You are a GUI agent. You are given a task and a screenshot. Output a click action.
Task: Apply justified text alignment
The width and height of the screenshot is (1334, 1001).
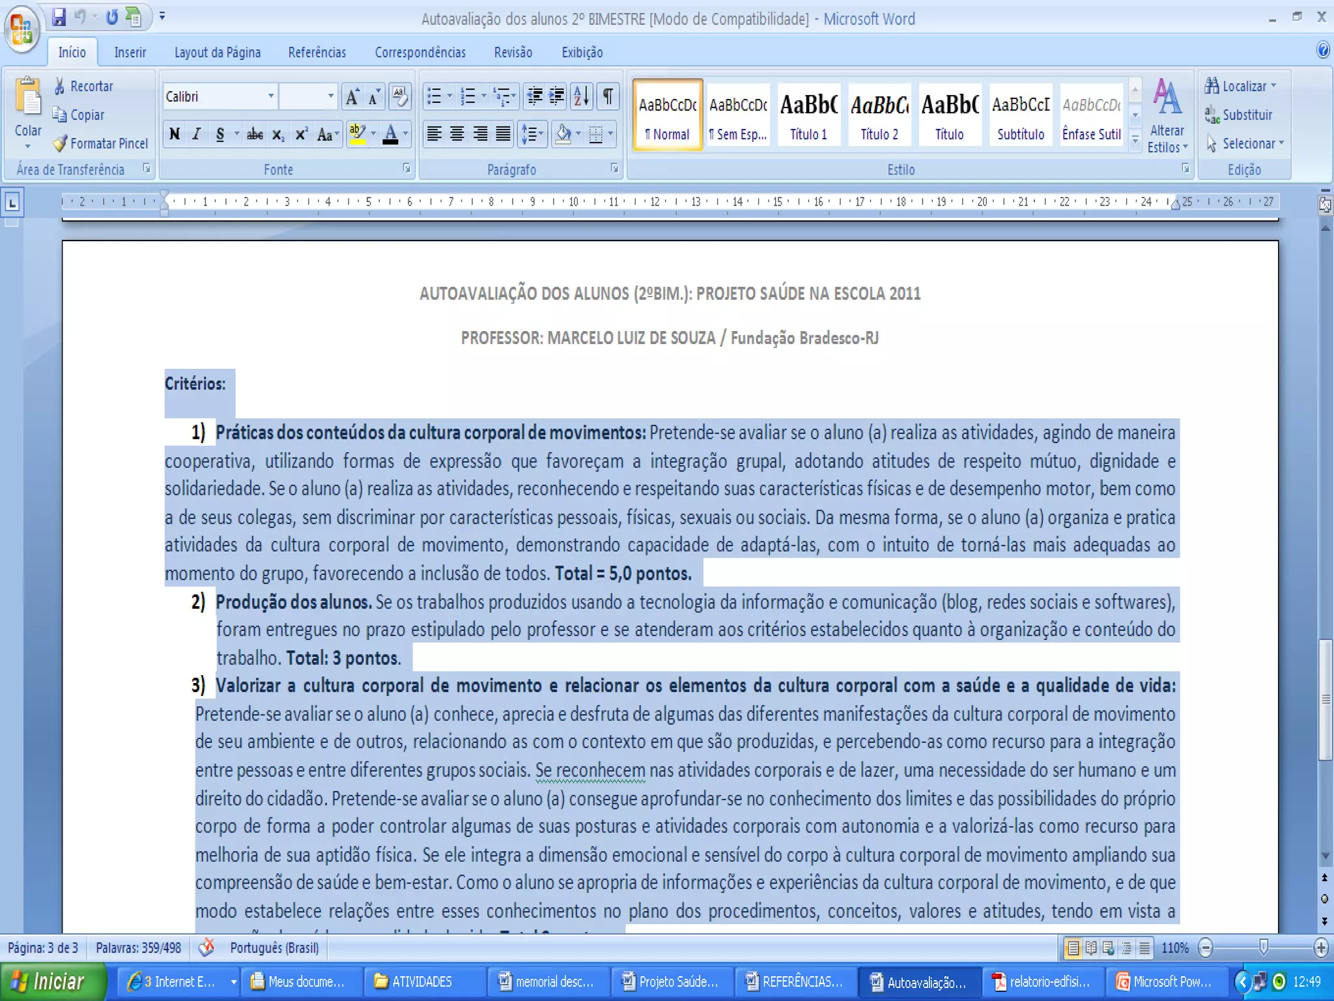(503, 134)
